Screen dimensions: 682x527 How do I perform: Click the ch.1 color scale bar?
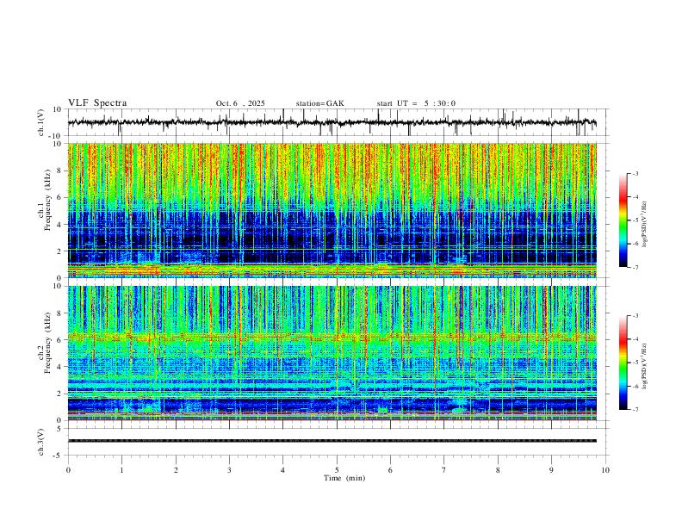click(623, 220)
